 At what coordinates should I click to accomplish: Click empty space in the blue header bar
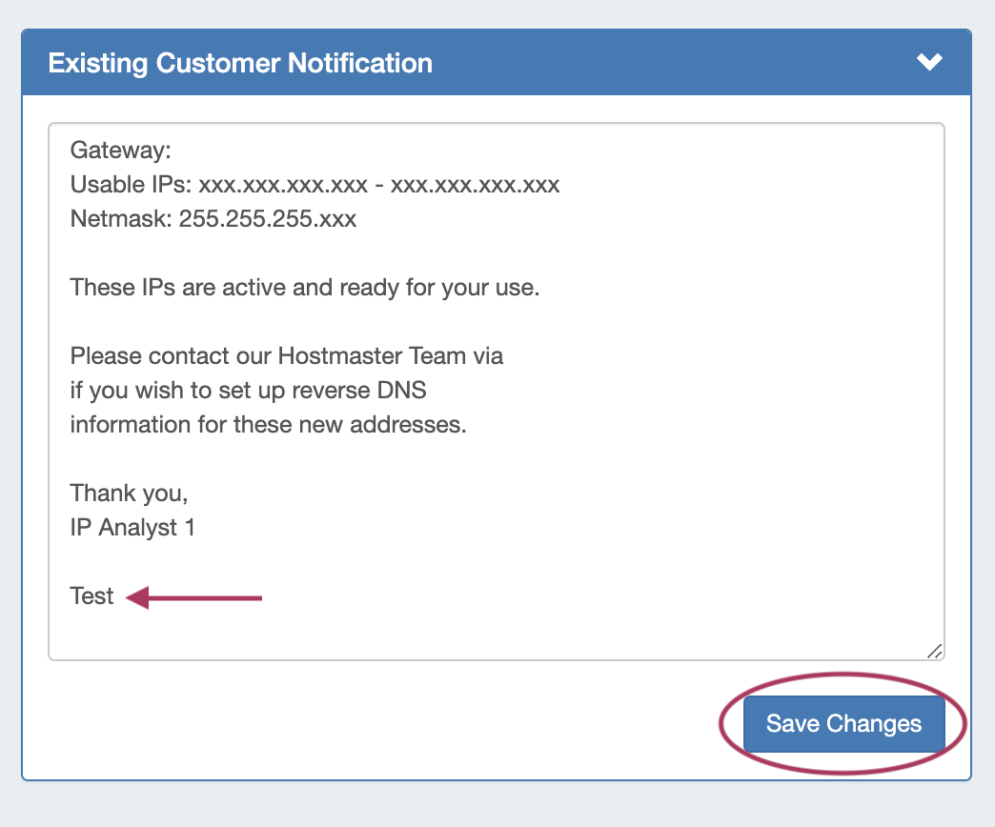coord(667,64)
